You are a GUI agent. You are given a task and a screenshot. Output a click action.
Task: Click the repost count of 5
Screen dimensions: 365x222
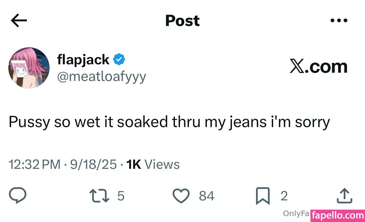121,196
